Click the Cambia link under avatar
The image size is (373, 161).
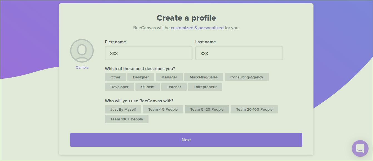point(82,67)
